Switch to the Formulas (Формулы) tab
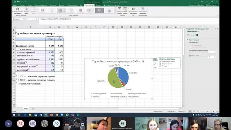Screen dimensions: 231x130 [x=53, y=5]
